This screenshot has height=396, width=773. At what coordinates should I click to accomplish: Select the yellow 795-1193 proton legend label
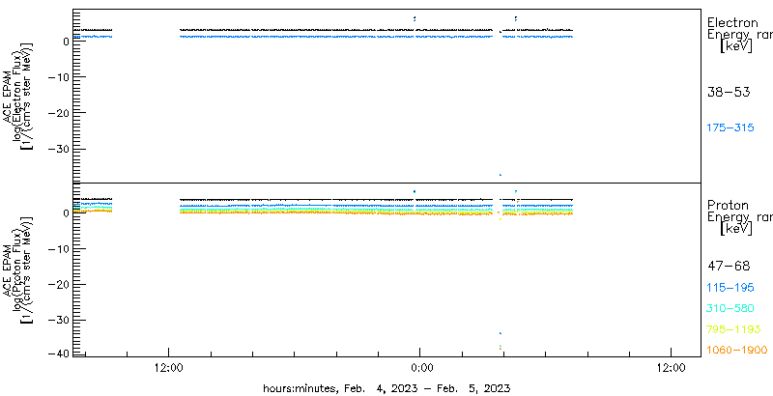(734, 329)
